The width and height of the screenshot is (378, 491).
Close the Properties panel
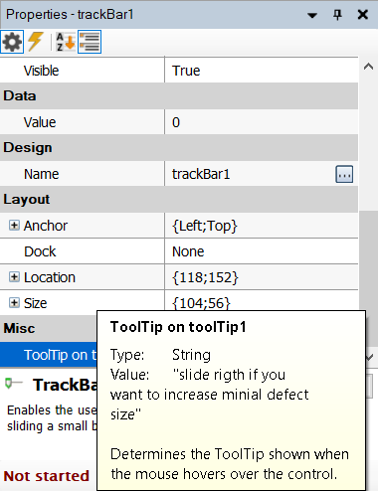coord(363,15)
